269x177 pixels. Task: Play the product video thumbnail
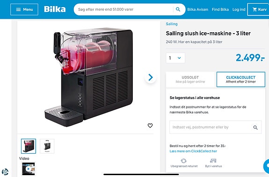point(29,169)
